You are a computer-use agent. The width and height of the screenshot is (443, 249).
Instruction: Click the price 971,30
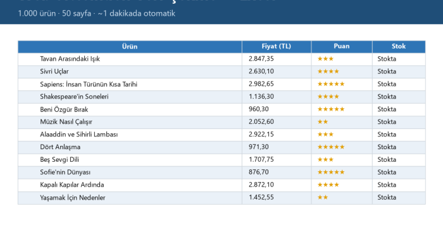coord(258,147)
